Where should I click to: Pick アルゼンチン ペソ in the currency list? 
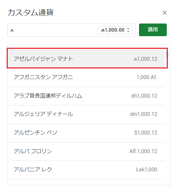point(86,133)
